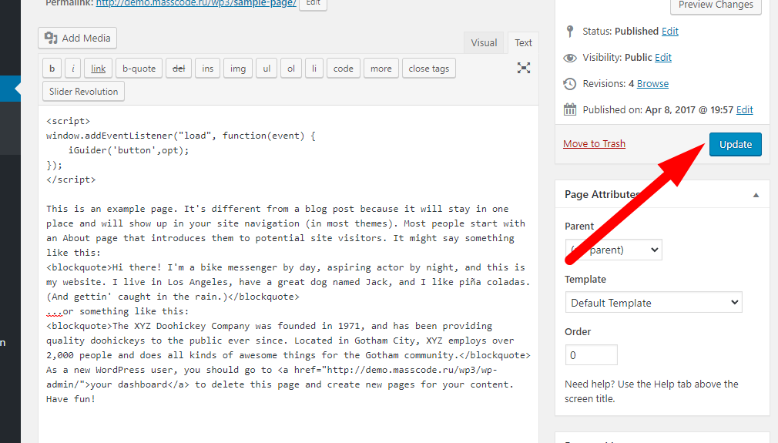
Task: Edit the page Visibility setting
Action: tap(663, 57)
